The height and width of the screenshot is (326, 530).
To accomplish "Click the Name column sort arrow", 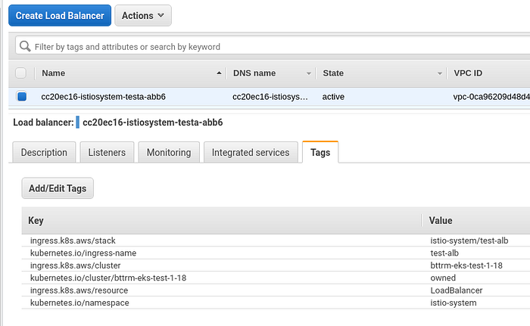I will [220, 73].
